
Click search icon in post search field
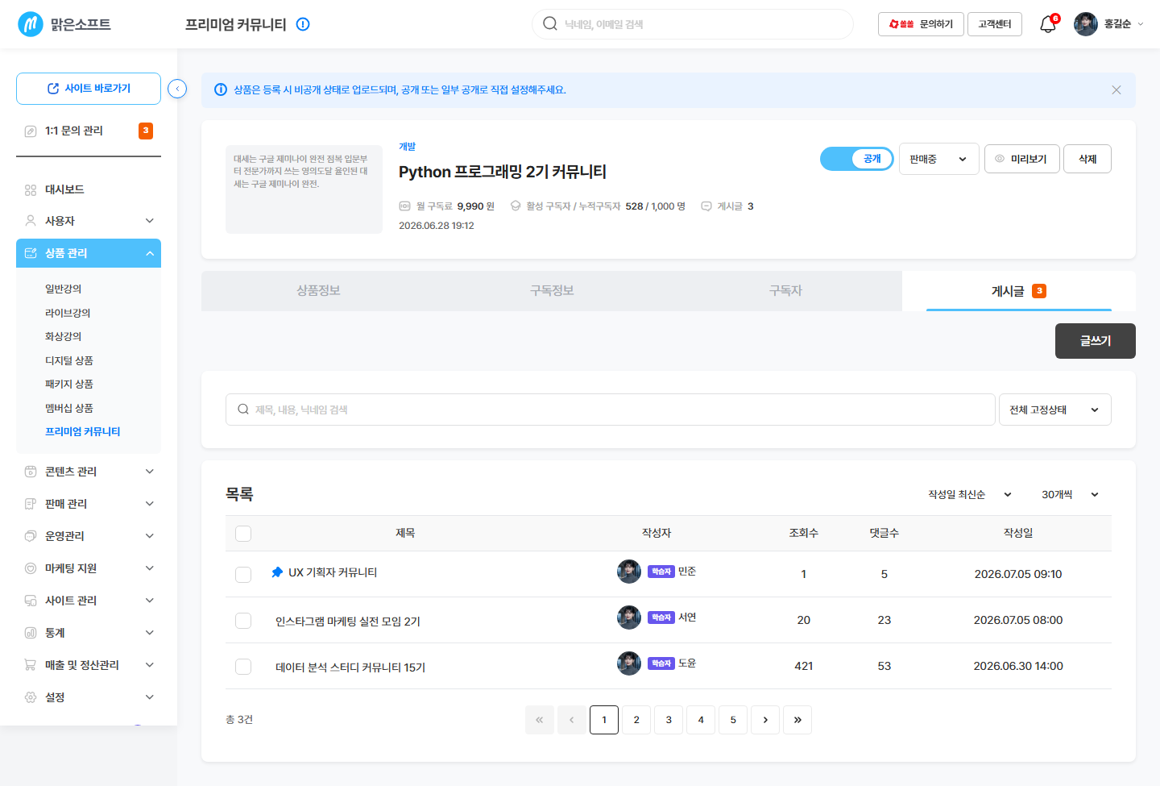243,410
